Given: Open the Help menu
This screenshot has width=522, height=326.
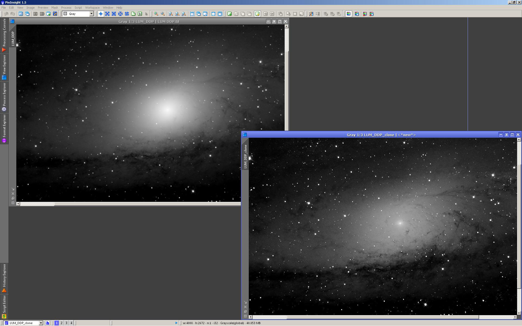Looking at the screenshot, I should click(x=119, y=8).
